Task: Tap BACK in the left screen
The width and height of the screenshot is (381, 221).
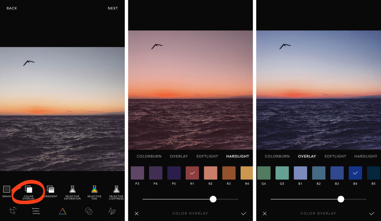Action: 12,8
